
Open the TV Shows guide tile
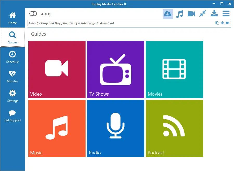116,70
